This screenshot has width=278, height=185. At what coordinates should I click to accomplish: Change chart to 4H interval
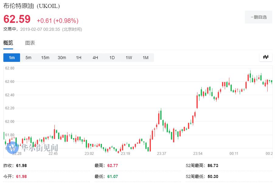95,58
